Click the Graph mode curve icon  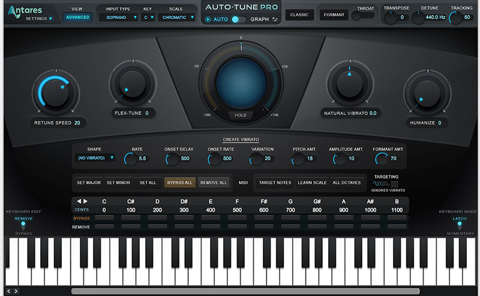coord(275,19)
